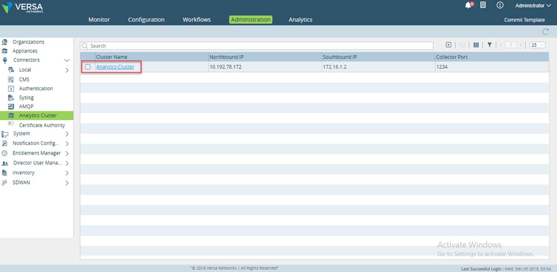The height and width of the screenshot is (272, 557).
Task: Click the page number field in pager
Action: pyautogui.click(x=511, y=45)
